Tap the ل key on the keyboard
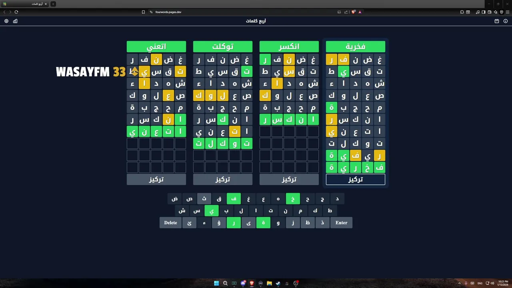The width and height of the screenshot is (512, 288). tap(241, 211)
